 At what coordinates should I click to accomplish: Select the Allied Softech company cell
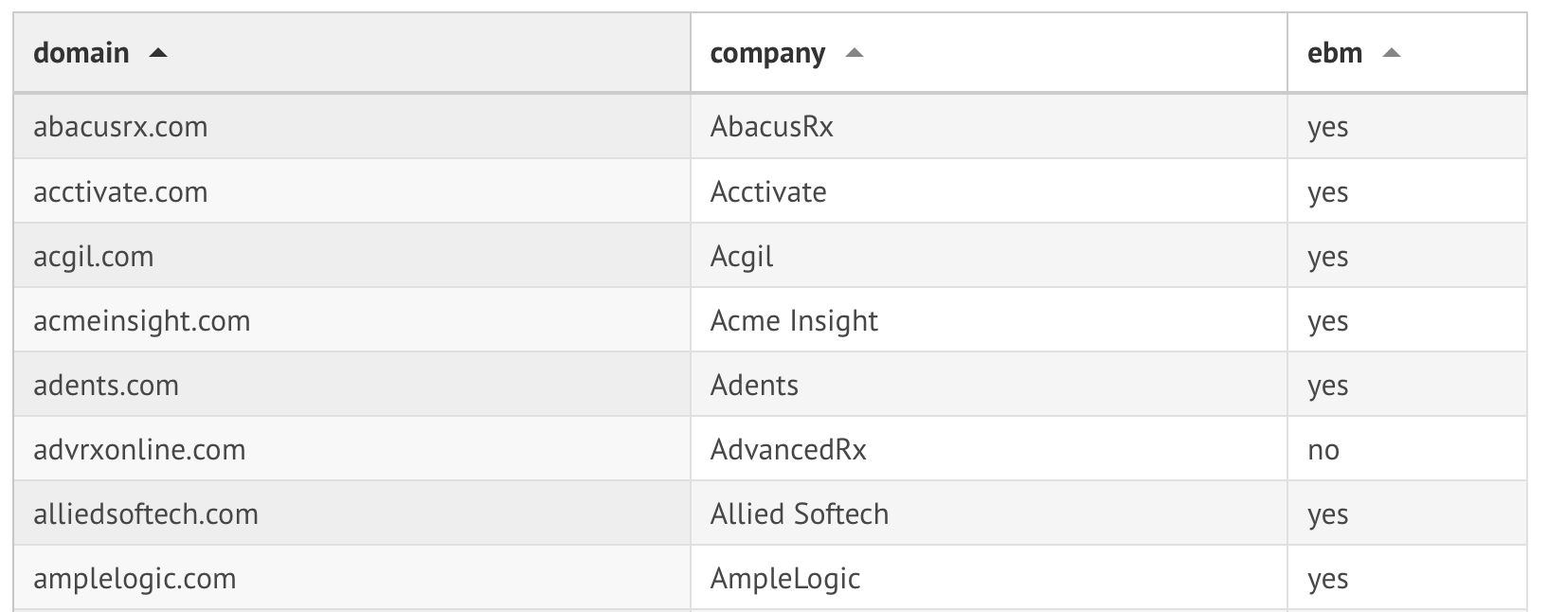(800, 514)
